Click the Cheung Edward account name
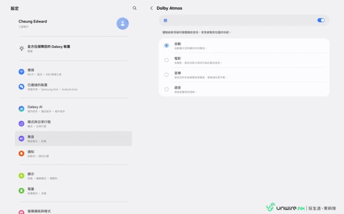344x214 pixels. click(x=33, y=21)
